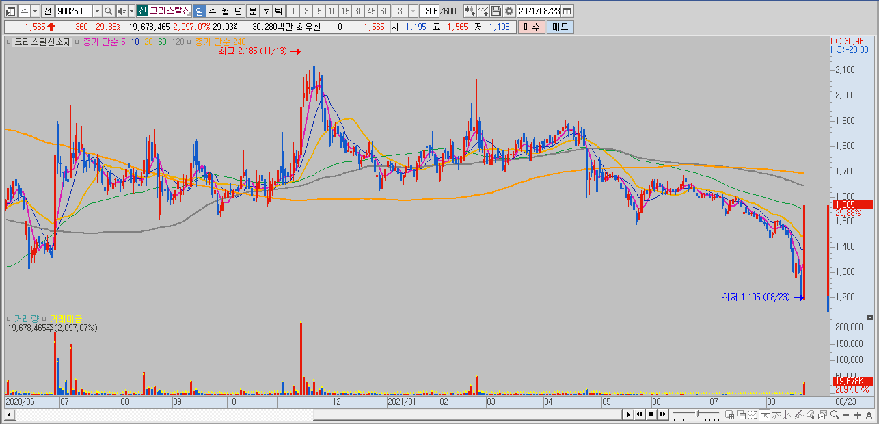879x424 pixels.
Task: Toggle daily 일 chart period
Action: click(x=200, y=11)
